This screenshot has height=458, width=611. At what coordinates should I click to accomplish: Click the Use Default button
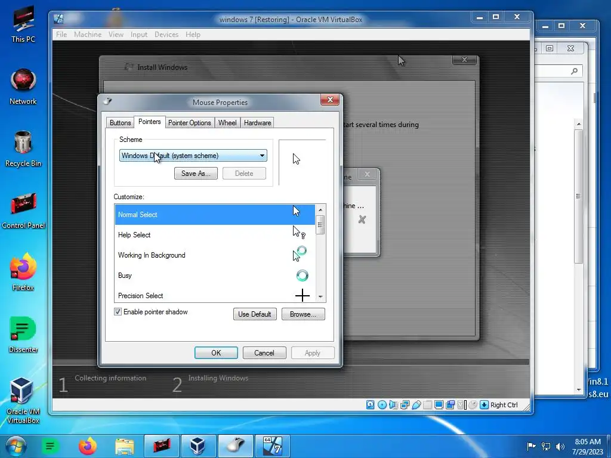pyautogui.click(x=255, y=314)
